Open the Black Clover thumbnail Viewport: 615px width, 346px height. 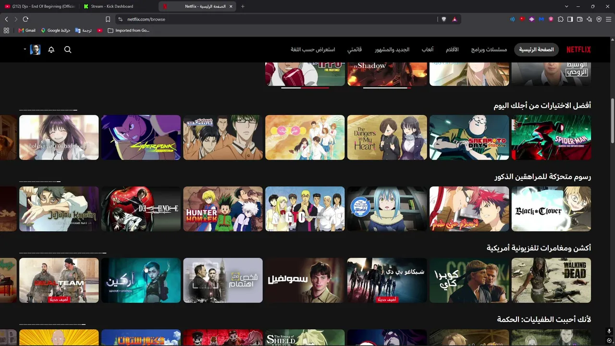[x=551, y=209]
